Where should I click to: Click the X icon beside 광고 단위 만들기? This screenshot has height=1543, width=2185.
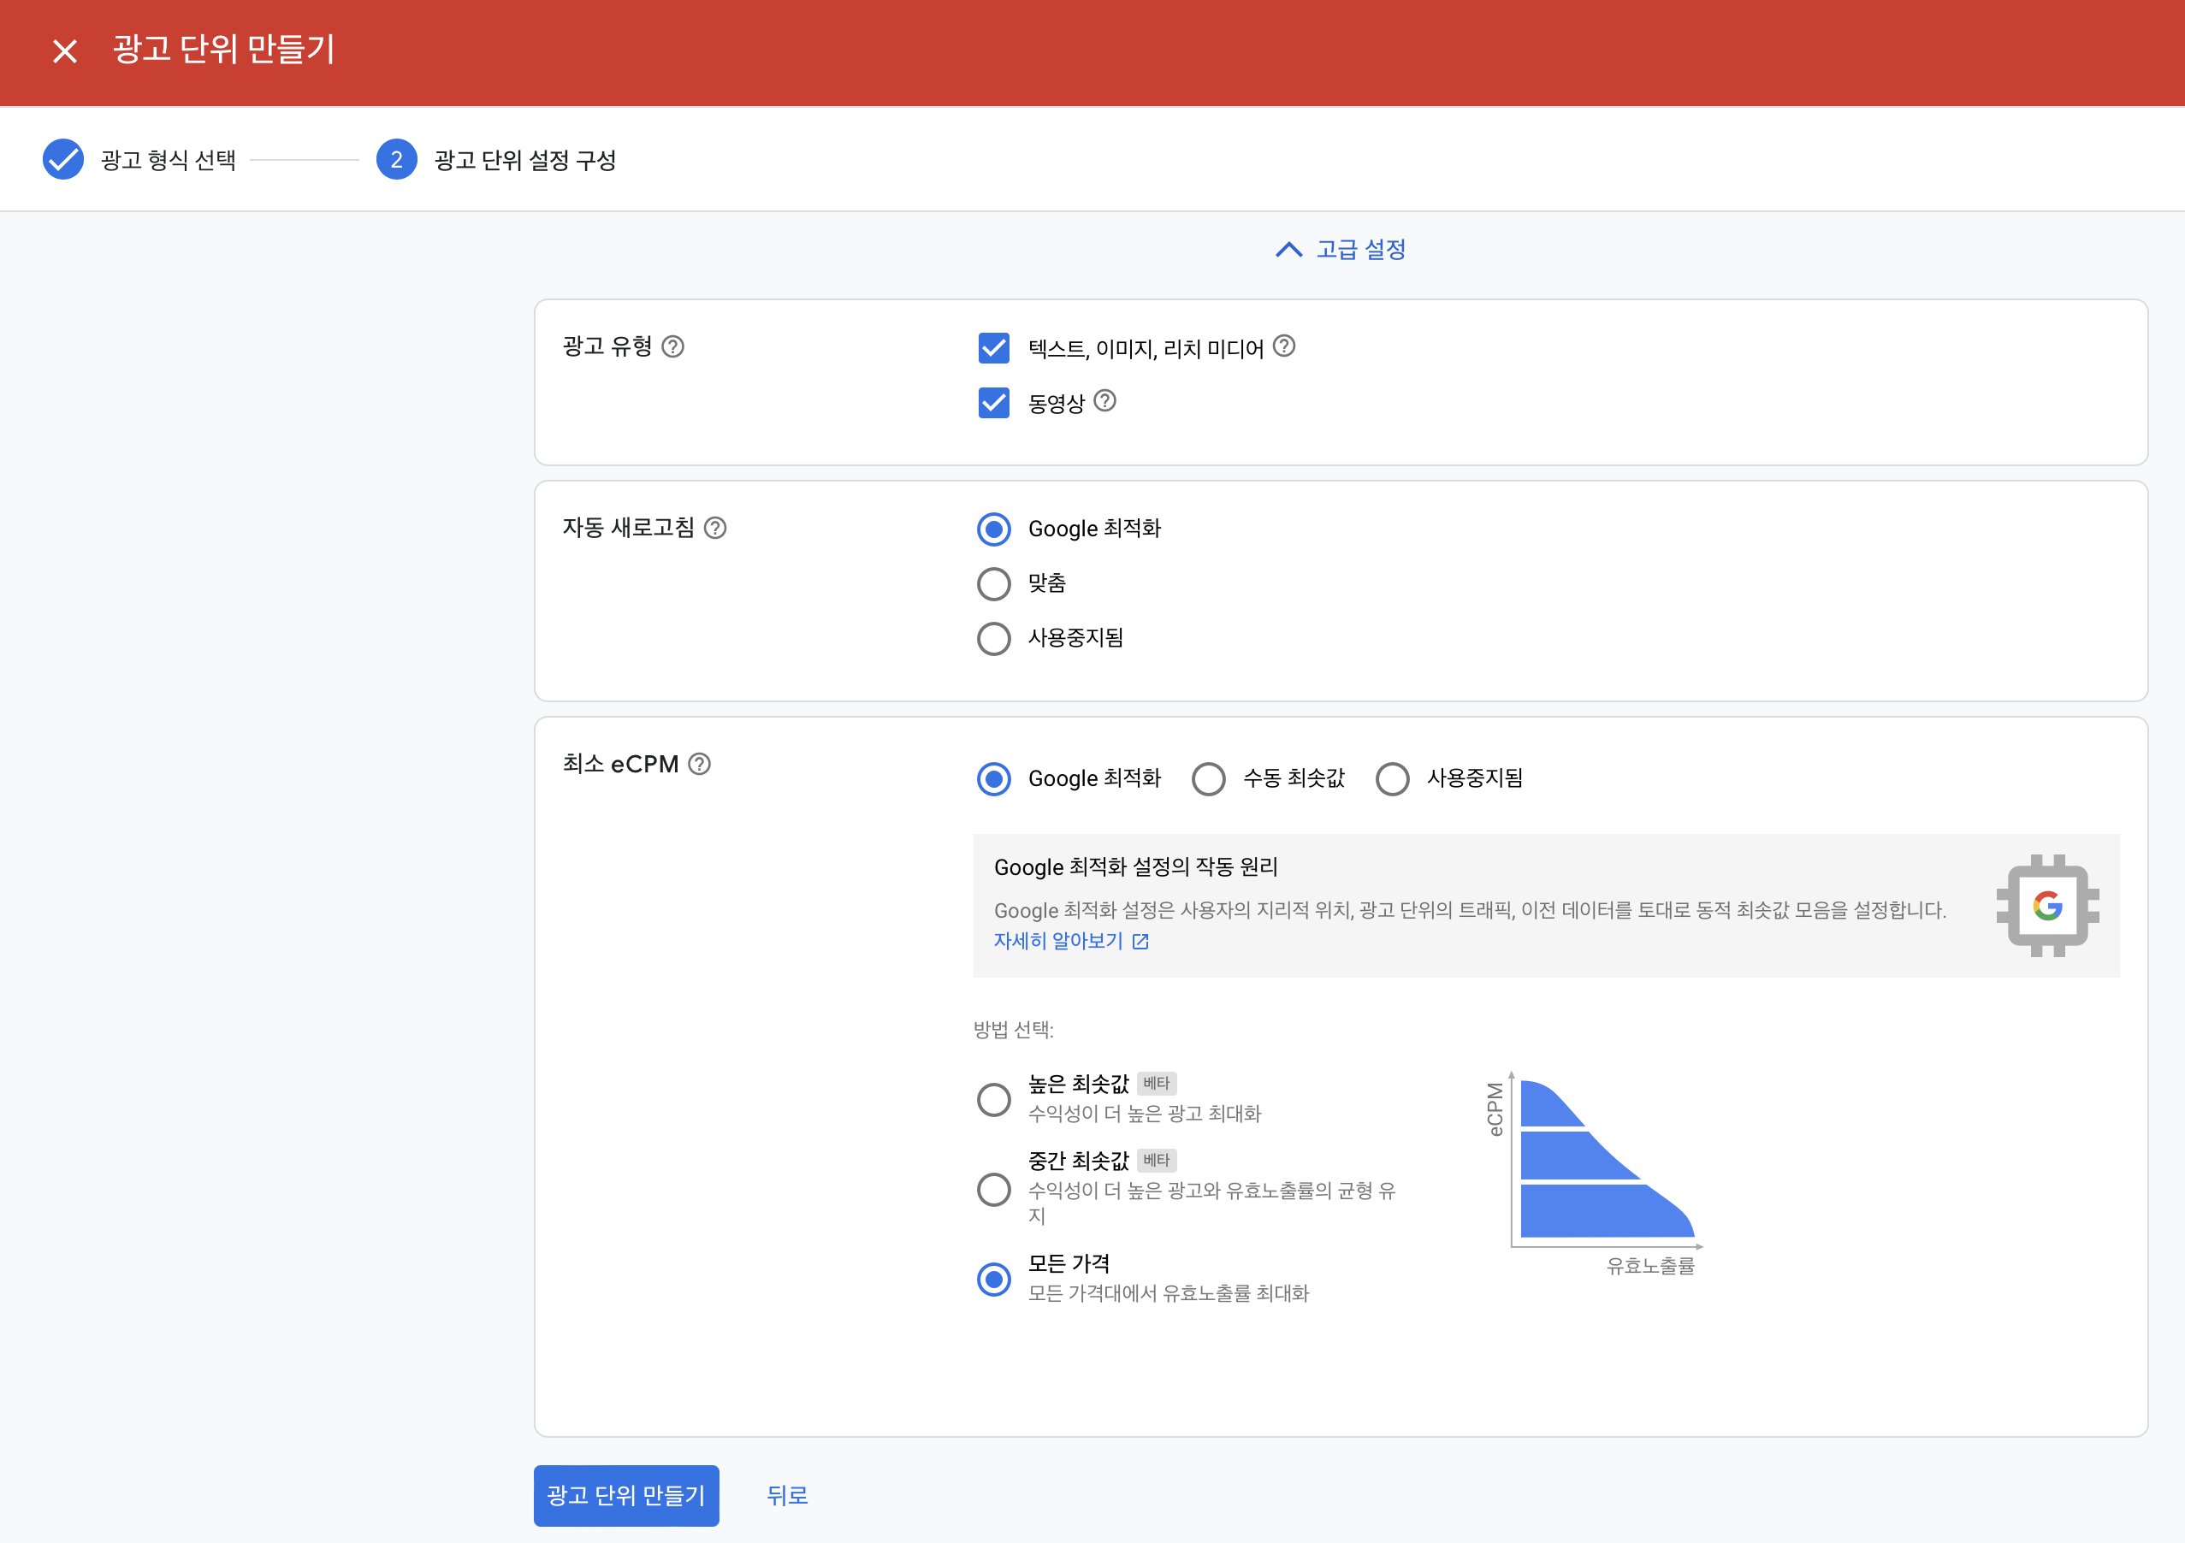[x=65, y=50]
